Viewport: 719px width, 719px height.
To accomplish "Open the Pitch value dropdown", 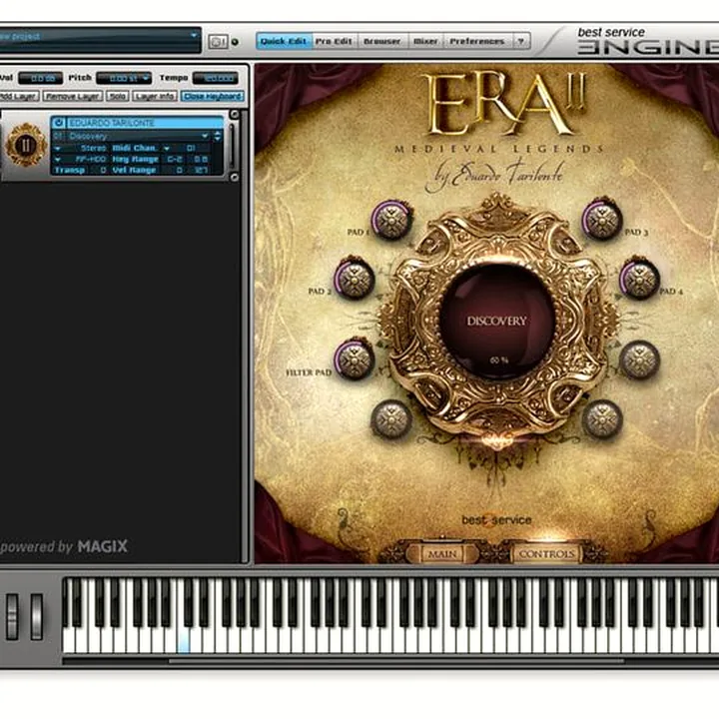I will click(x=146, y=79).
